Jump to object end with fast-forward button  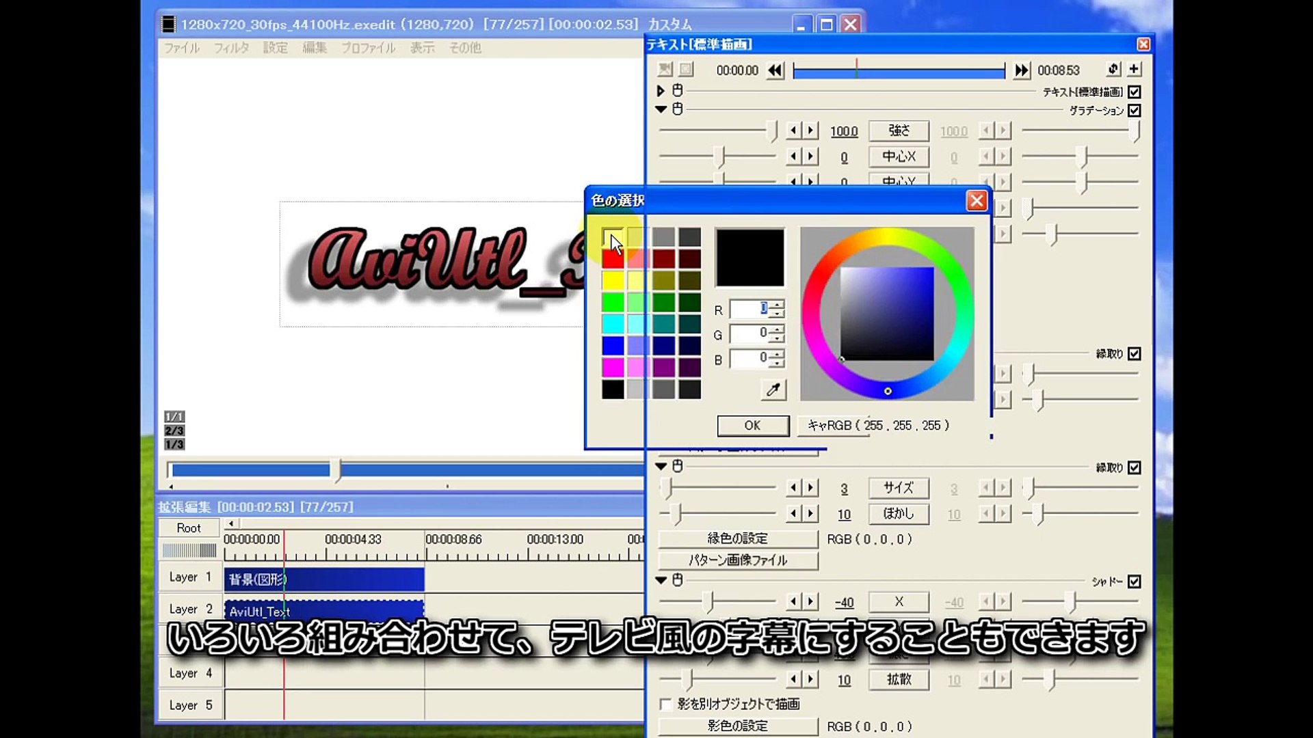[x=1021, y=70]
